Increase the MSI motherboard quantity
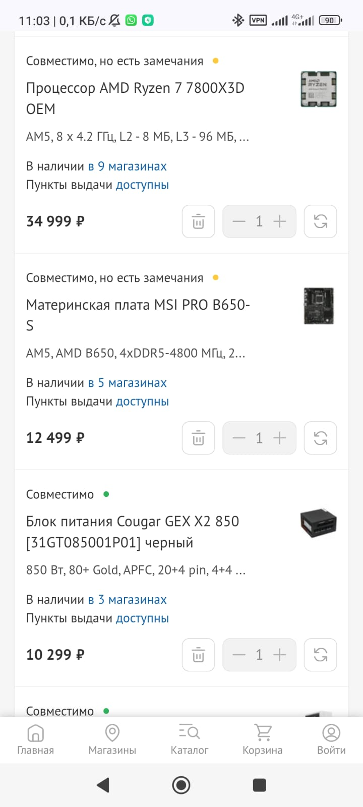Image resolution: width=363 pixels, height=807 pixels. (280, 438)
